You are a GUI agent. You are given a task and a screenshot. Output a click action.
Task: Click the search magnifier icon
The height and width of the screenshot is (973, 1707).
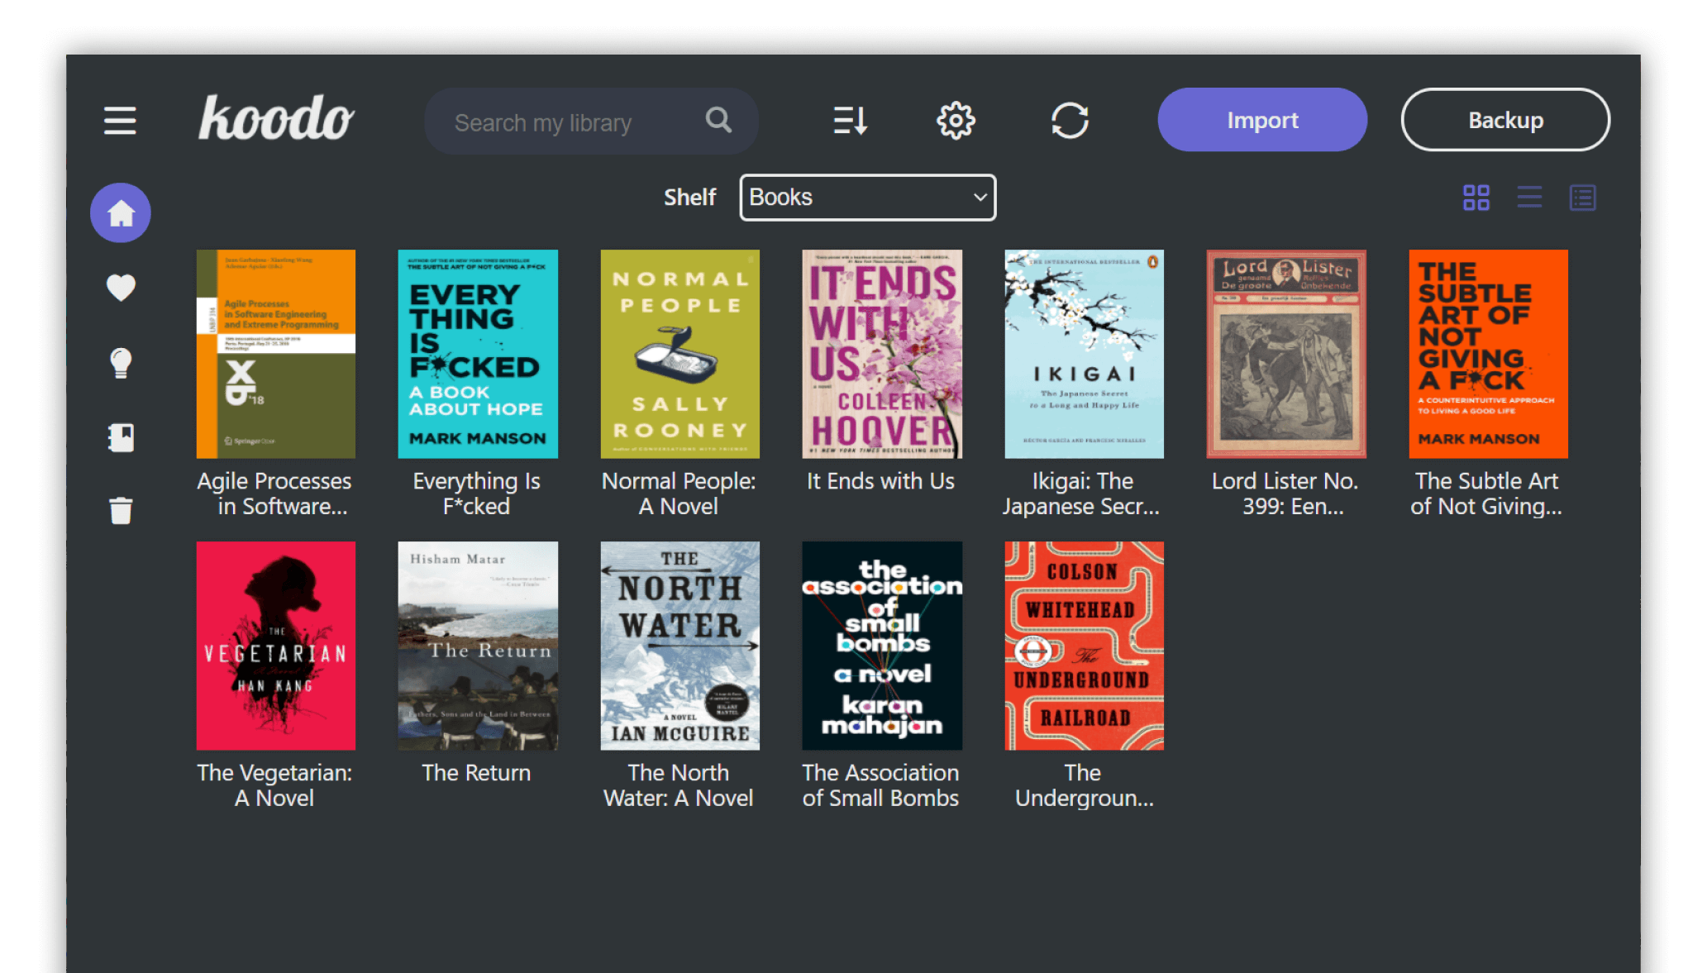tap(718, 121)
